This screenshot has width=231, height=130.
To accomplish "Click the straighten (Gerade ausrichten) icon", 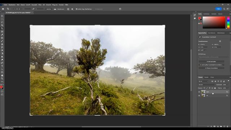I will click(55, 9).
